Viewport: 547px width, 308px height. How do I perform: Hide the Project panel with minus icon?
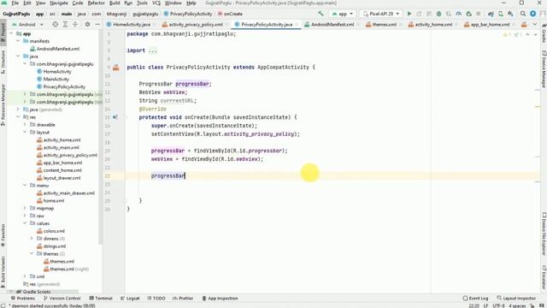pos(97,25)
